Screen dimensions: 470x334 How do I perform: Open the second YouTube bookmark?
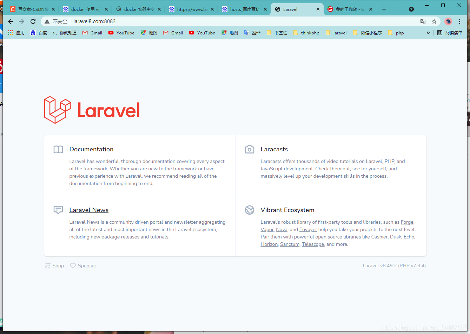[202, 33]
